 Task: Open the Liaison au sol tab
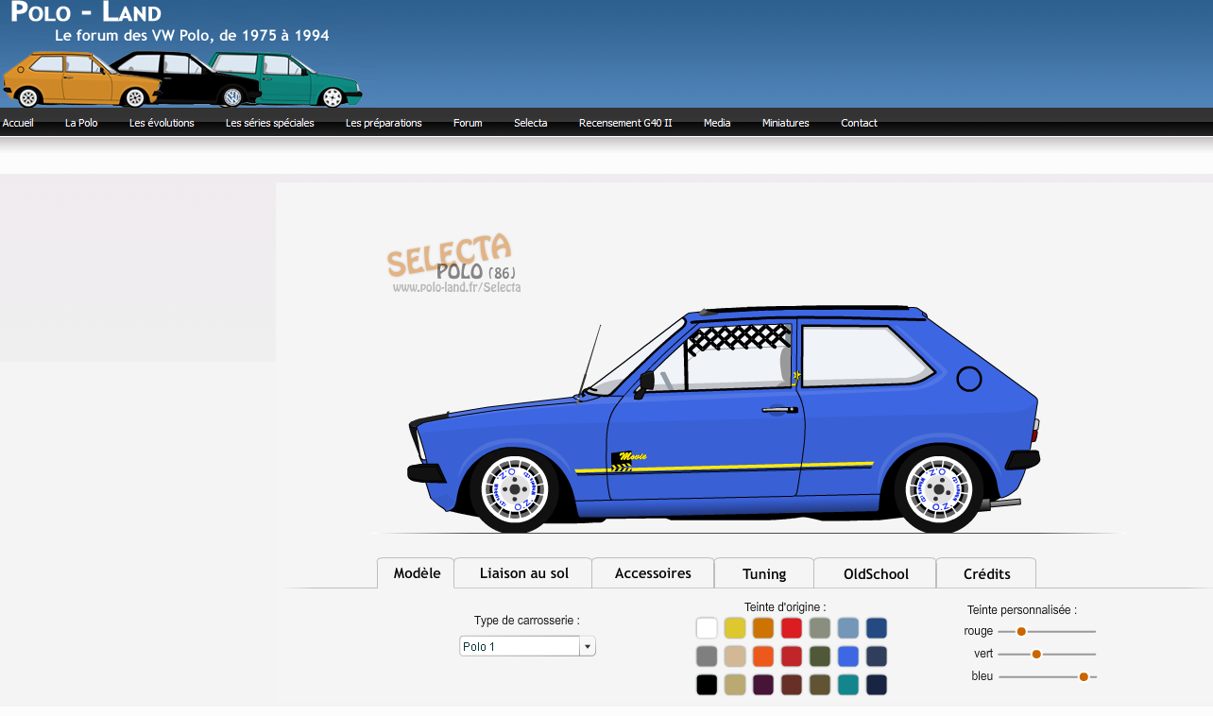[x=524, y=573]
